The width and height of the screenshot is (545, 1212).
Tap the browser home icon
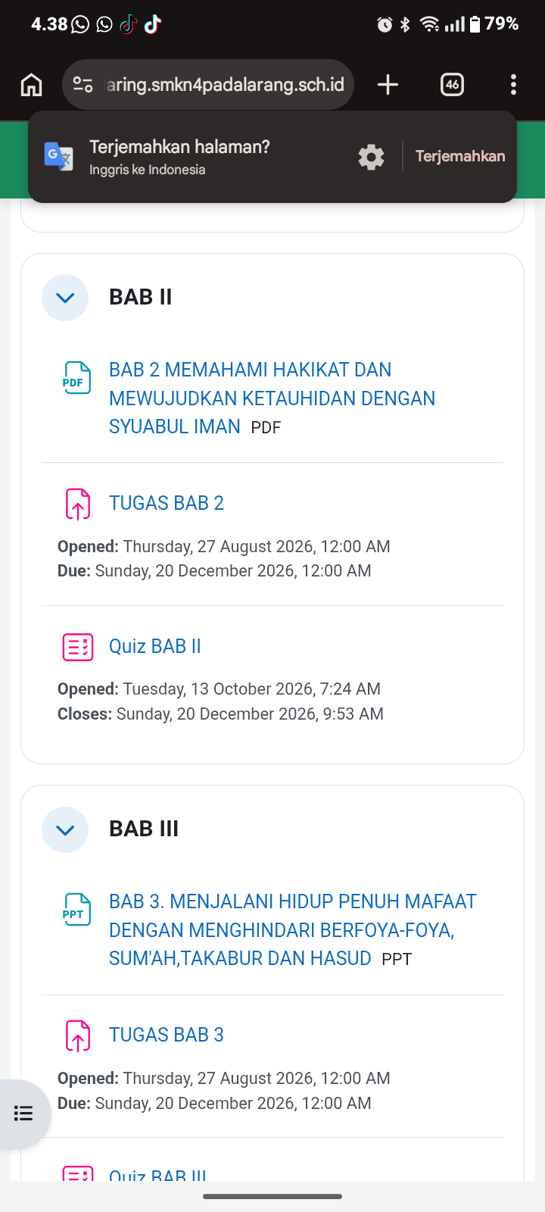point(31,84)
